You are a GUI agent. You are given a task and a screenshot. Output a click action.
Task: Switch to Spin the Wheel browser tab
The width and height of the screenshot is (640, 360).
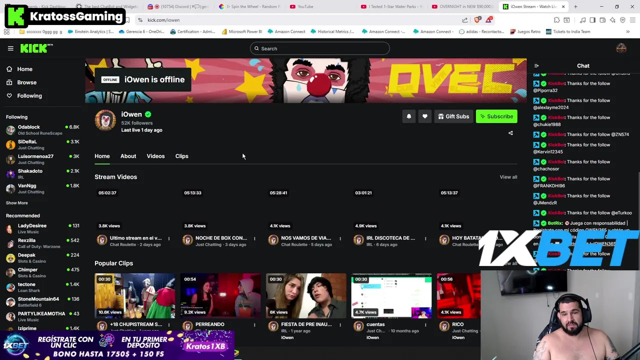(250, 6)
